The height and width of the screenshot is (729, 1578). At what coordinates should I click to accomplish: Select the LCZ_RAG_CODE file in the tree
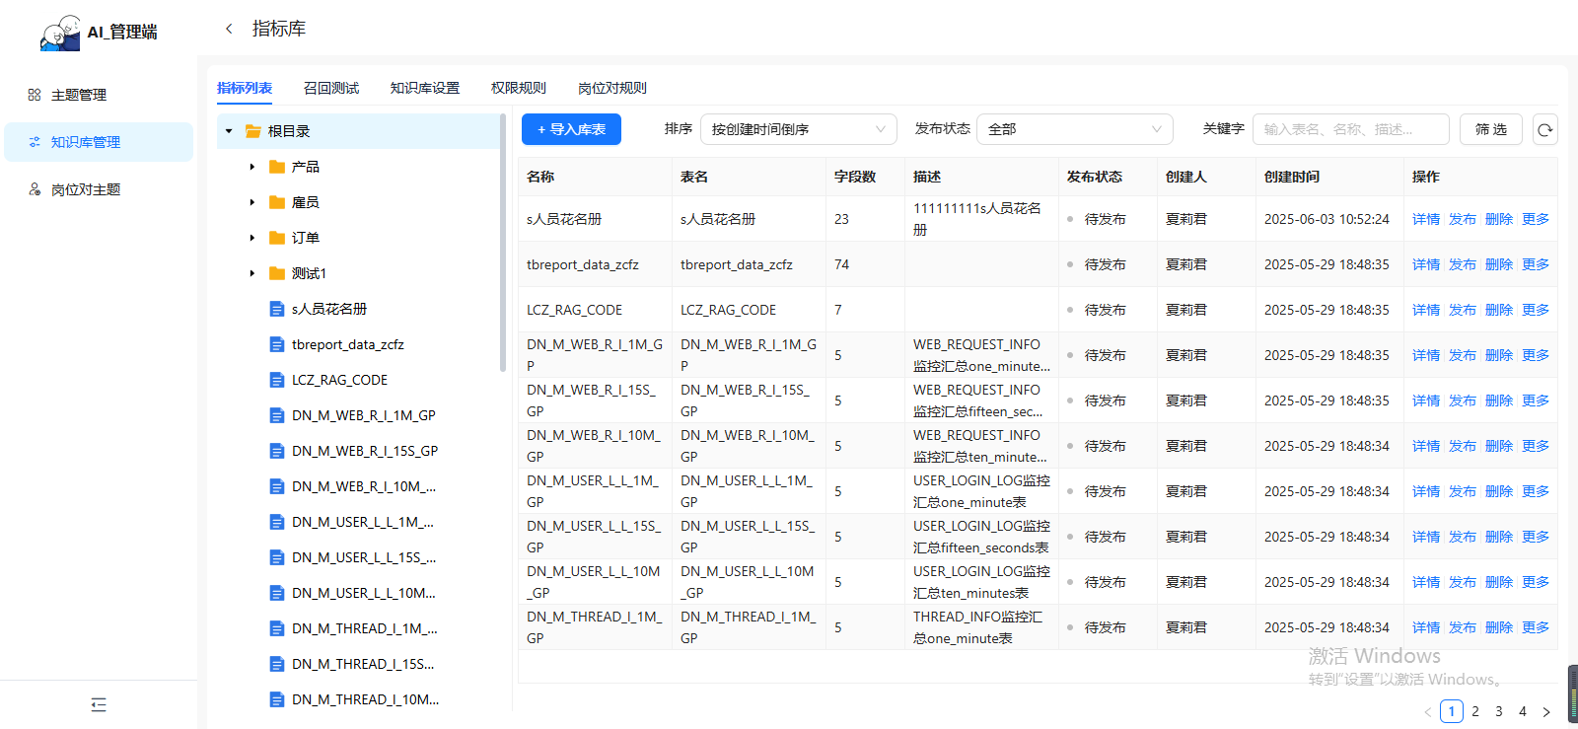339,380
